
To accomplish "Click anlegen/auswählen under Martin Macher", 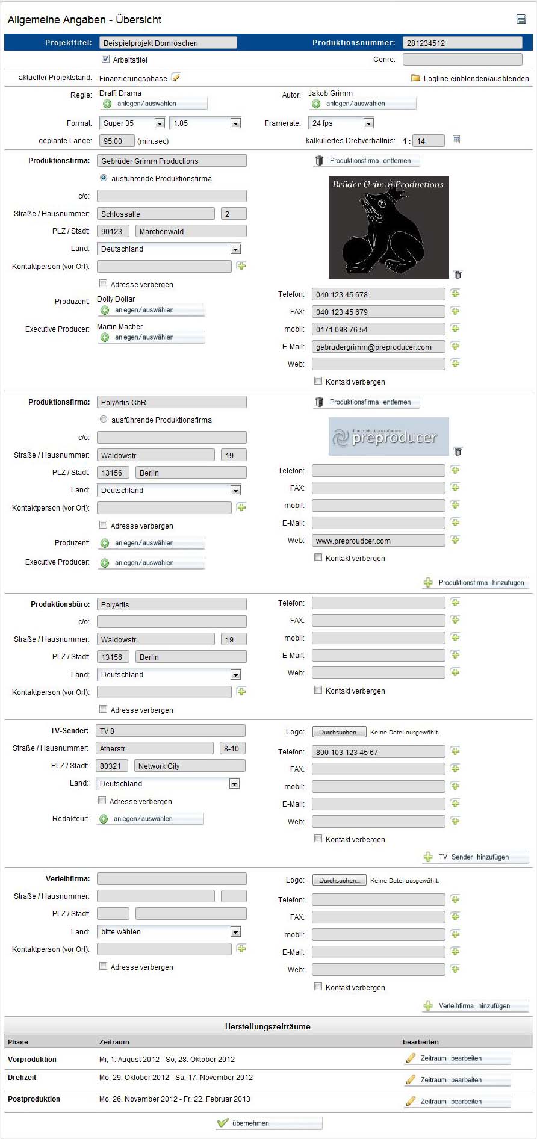I will coord(151,337).
